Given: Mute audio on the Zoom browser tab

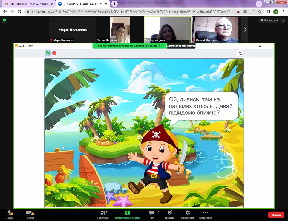Looking at the screenshot, I should 101,4.
